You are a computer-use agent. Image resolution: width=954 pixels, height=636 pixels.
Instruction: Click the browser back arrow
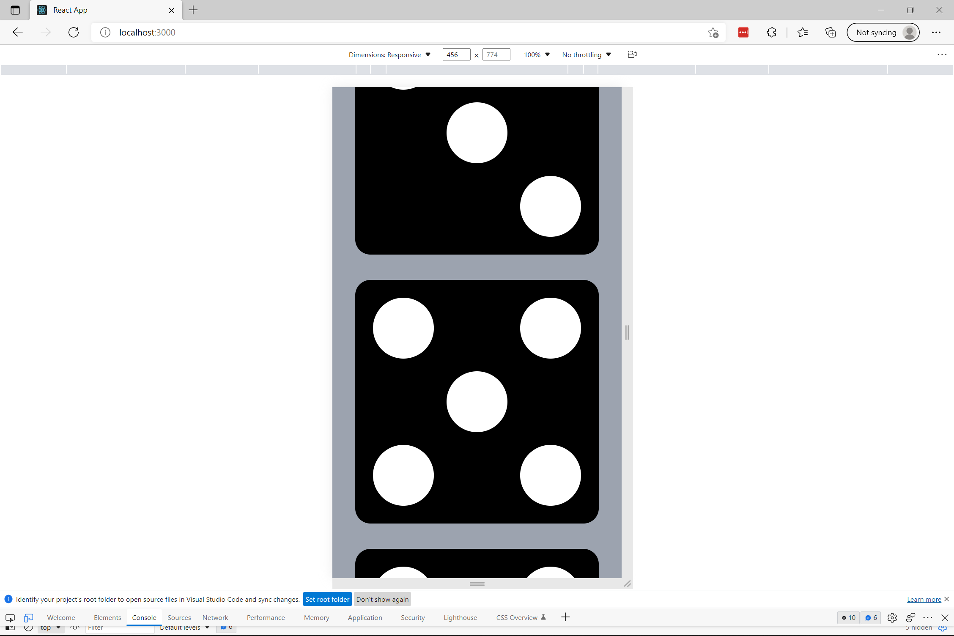click(x=18, y=32)
